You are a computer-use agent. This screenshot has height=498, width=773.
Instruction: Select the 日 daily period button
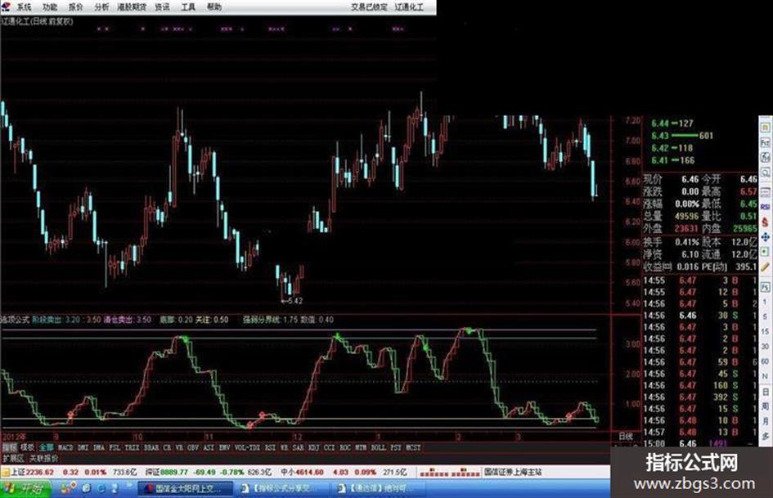[x=765, y=392]
